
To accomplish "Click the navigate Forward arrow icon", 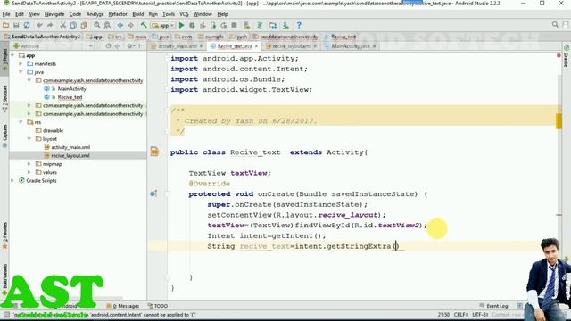I will pyautogui.click(x=131, y=25).
